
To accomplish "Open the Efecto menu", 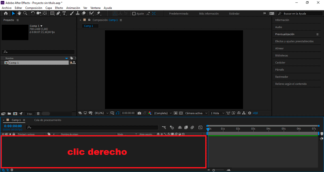I will click(x=59, y=8).
